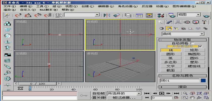Click the pivot manipulator icon at toolbar start
The image size is (212, 101).
coord(6,15)
